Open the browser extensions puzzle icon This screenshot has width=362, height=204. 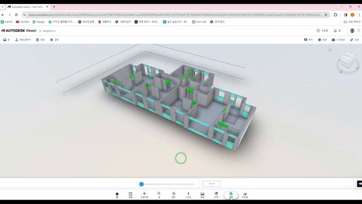click(x=335, y=15)
